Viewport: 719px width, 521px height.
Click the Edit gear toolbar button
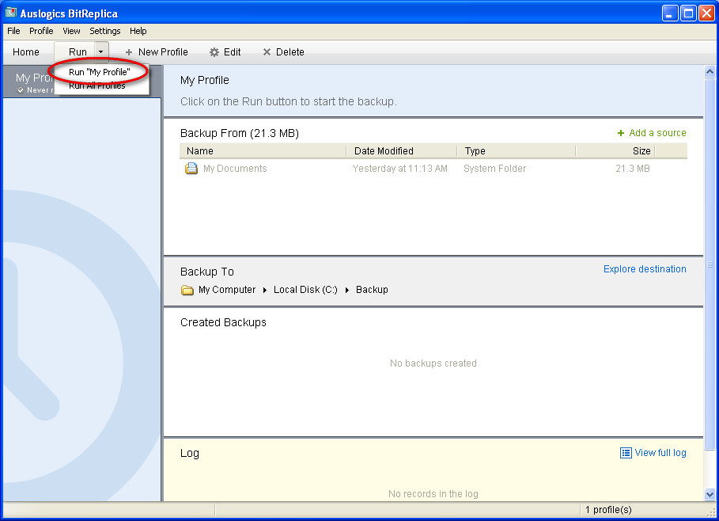tap(225, 52)
